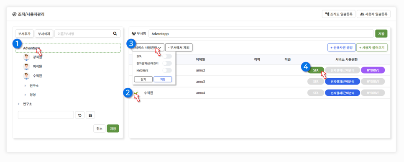Click the 직급 column header
The height and width of the screenshot is (162, 404).
pyautogui.click(x=288, y=59)
